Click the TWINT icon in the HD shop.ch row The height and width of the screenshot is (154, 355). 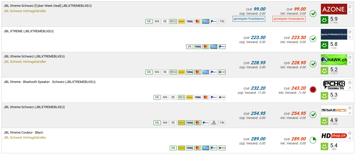(222, 148)
